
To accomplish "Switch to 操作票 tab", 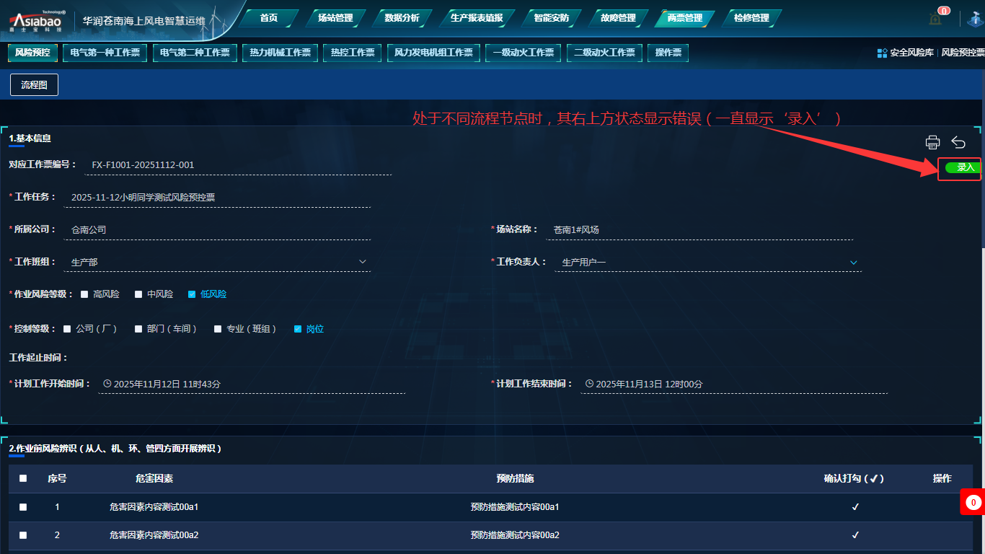I will (668, 53).
